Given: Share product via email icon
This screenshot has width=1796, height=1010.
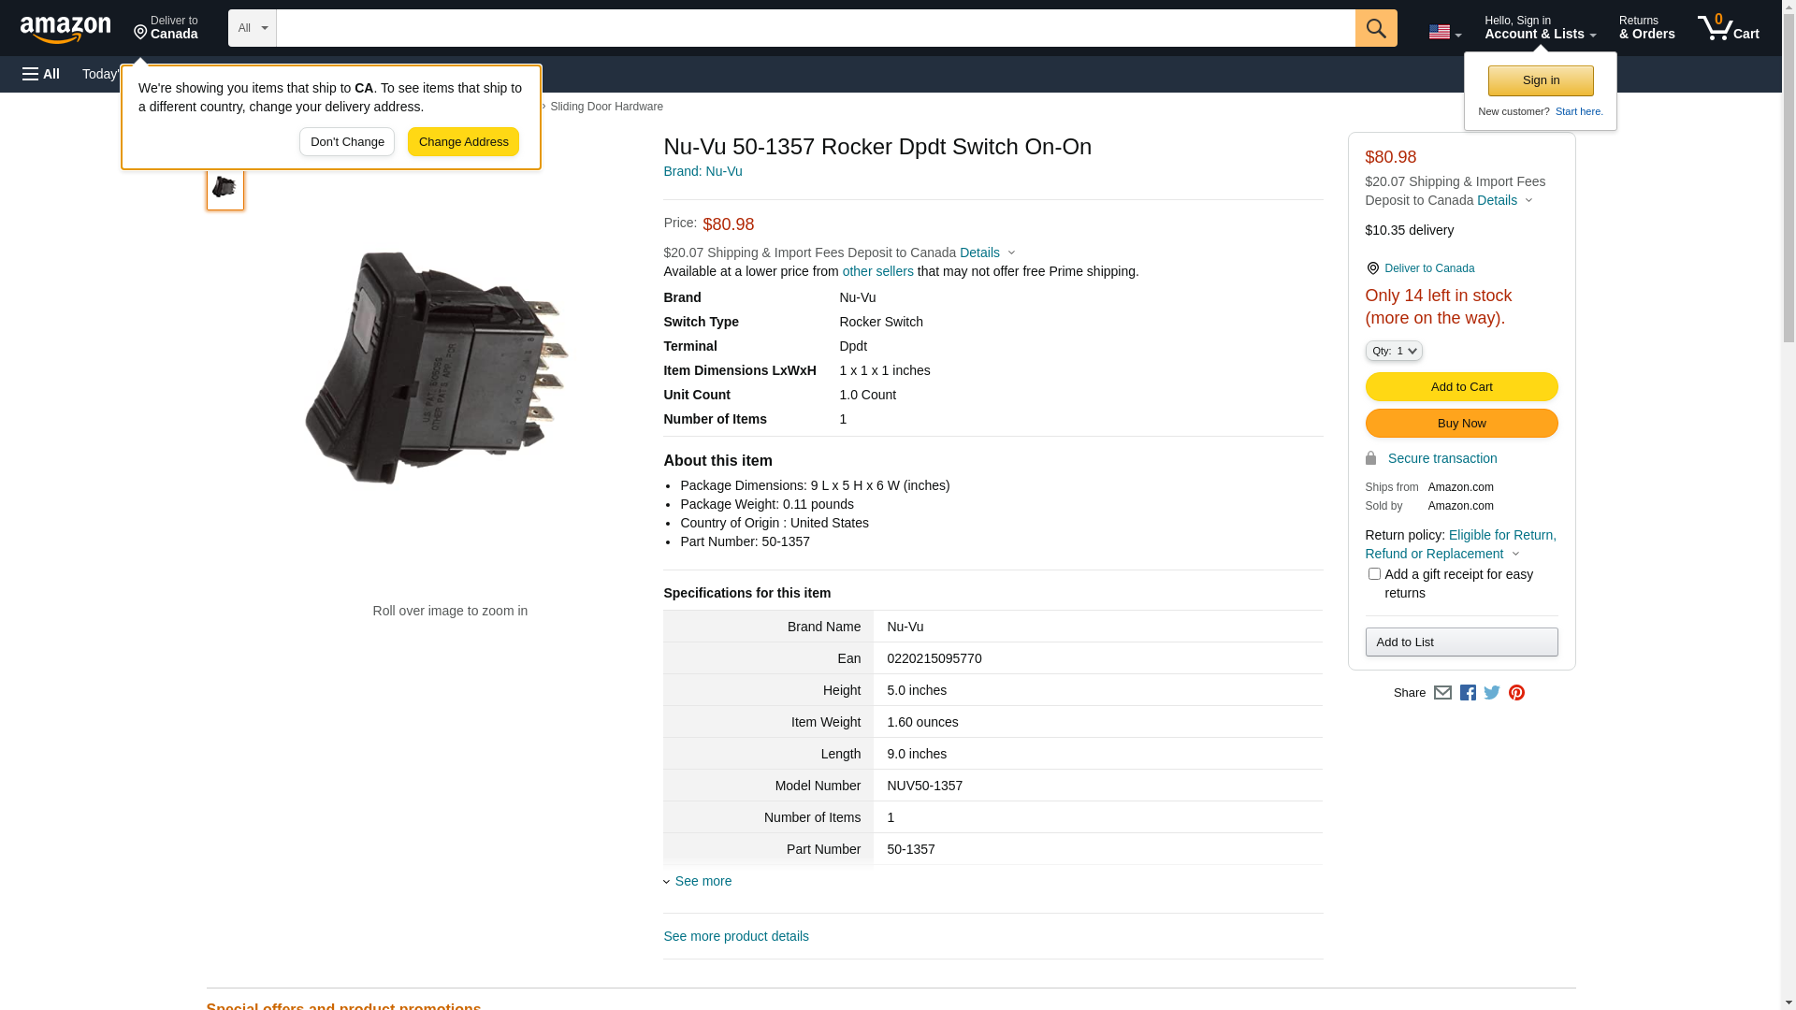Looking at the screenshot, I should [x=1442, y=693].
